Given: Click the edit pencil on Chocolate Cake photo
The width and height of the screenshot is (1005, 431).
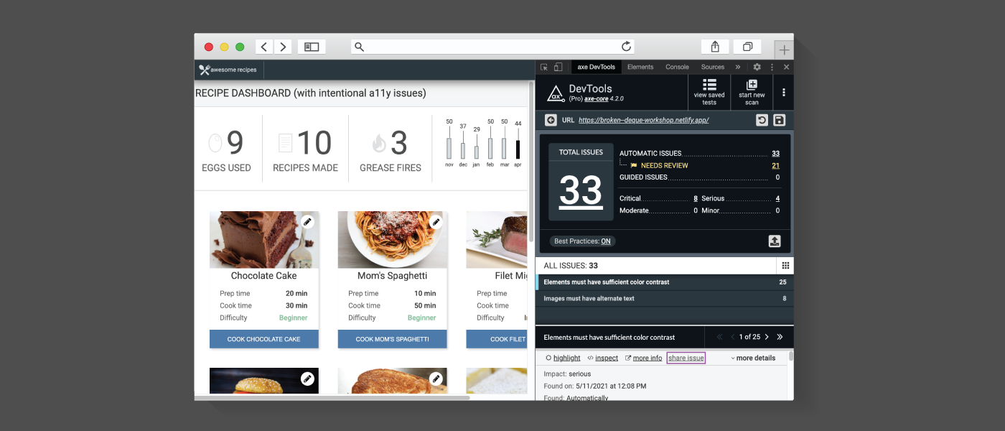Looking at the screenshot, I should pyautogui.click(x=308, y=221).
